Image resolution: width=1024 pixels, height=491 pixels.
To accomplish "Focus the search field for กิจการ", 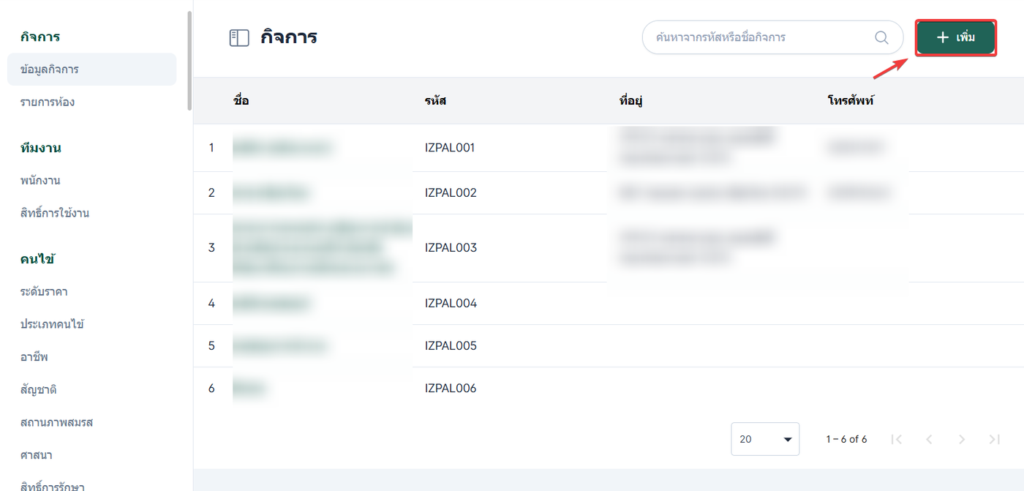I will 761,37.
